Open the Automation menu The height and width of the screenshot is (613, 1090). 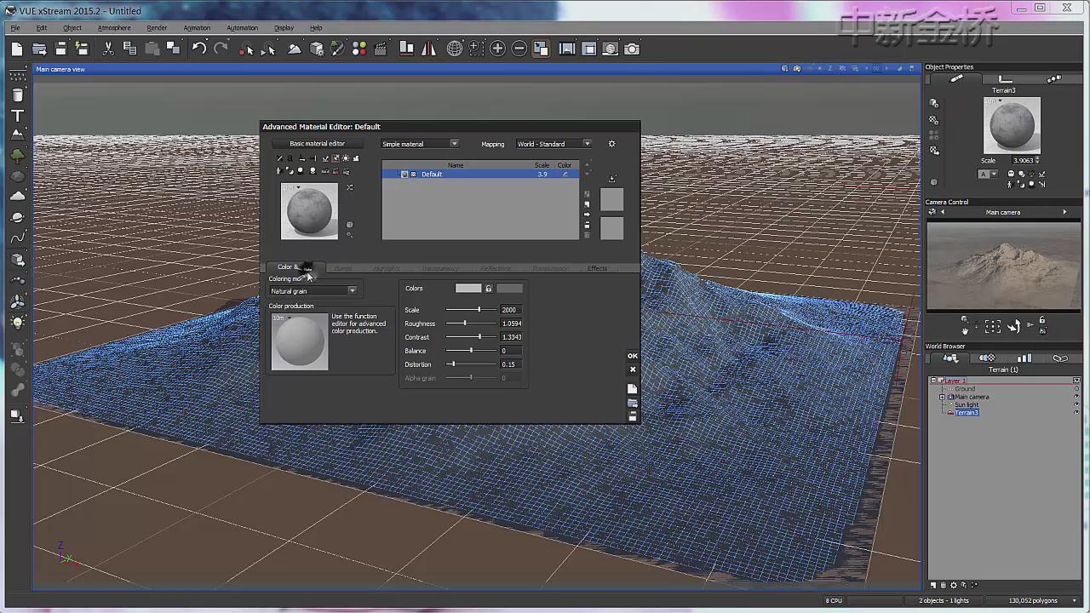point(242,28)
